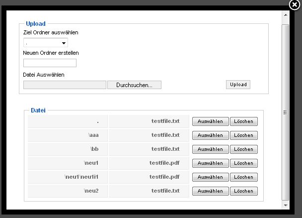Viewport: 302px width, 218px height.
Task: Click the \neu1 folder cell
Action: [68, 163]
